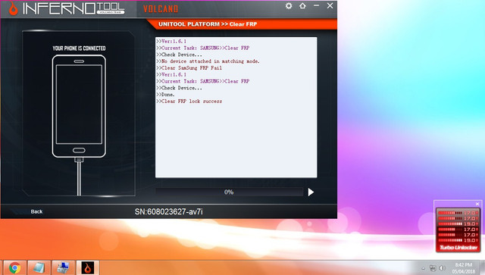485x275 pixels.
Task: Open the notepad-like taskbar icon
Action: click(39, 267)
